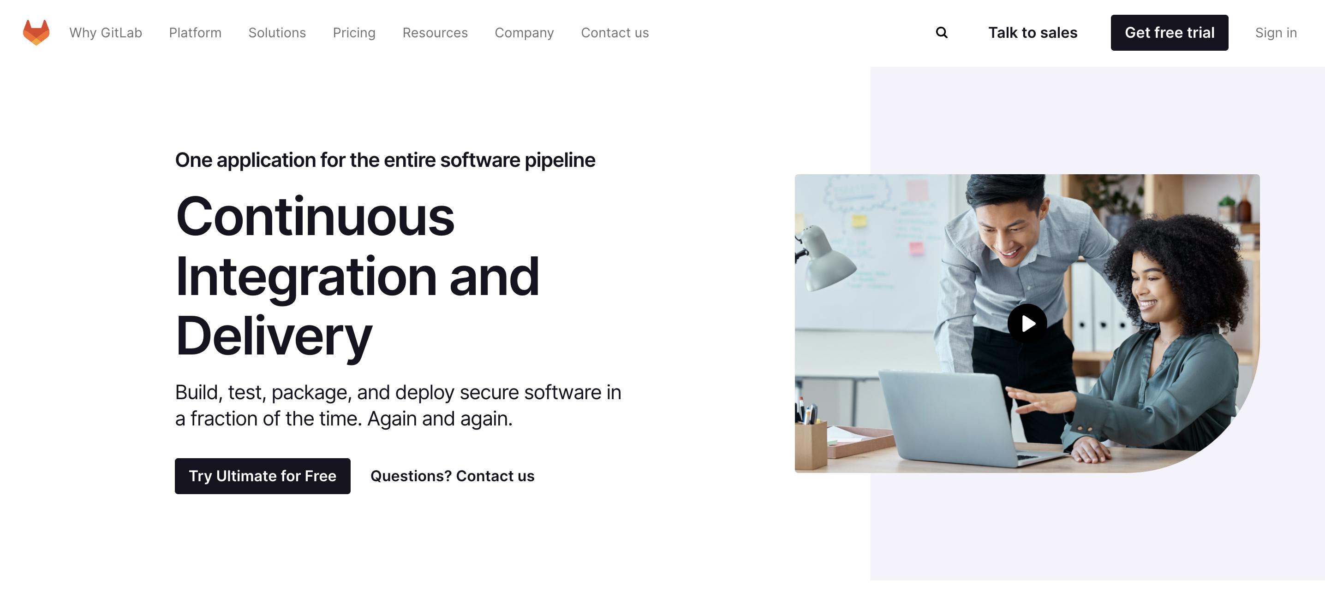The height and width of the screenshot is (614, 1325).
Task: Click the 'Contact us' nav item
Action: (x=615, y=32)
